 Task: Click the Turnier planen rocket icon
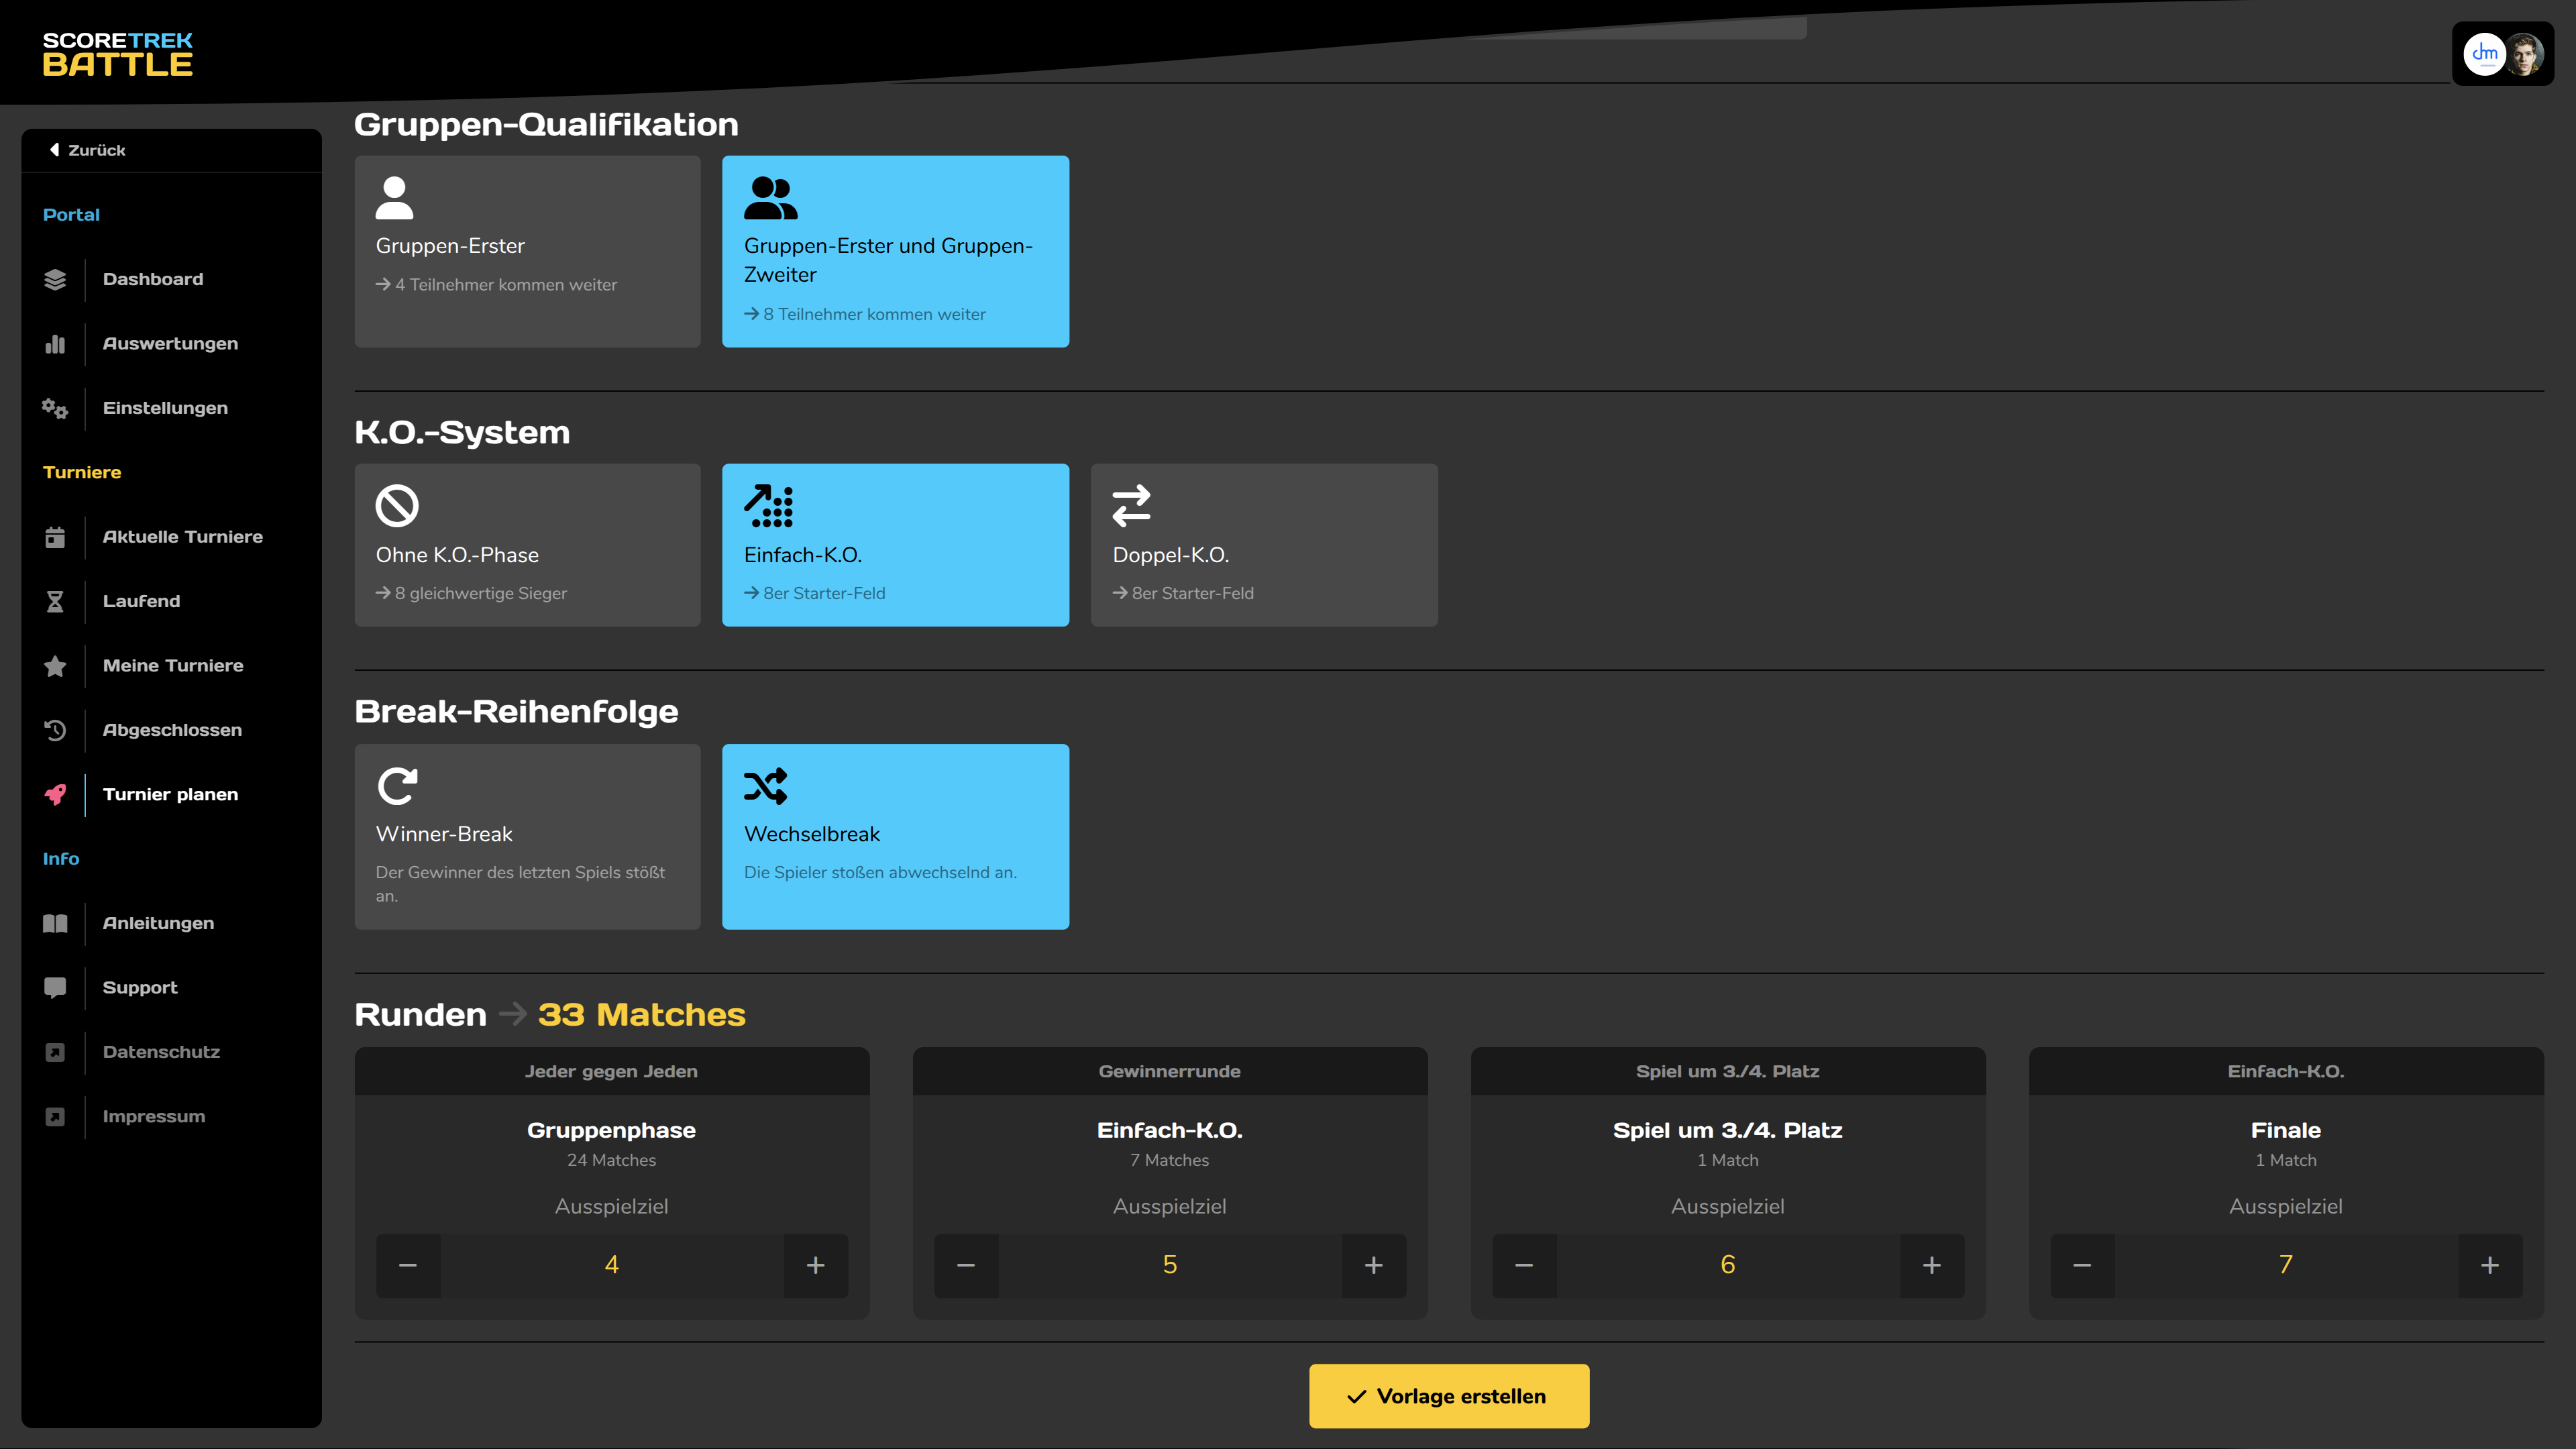pos(55,794)
